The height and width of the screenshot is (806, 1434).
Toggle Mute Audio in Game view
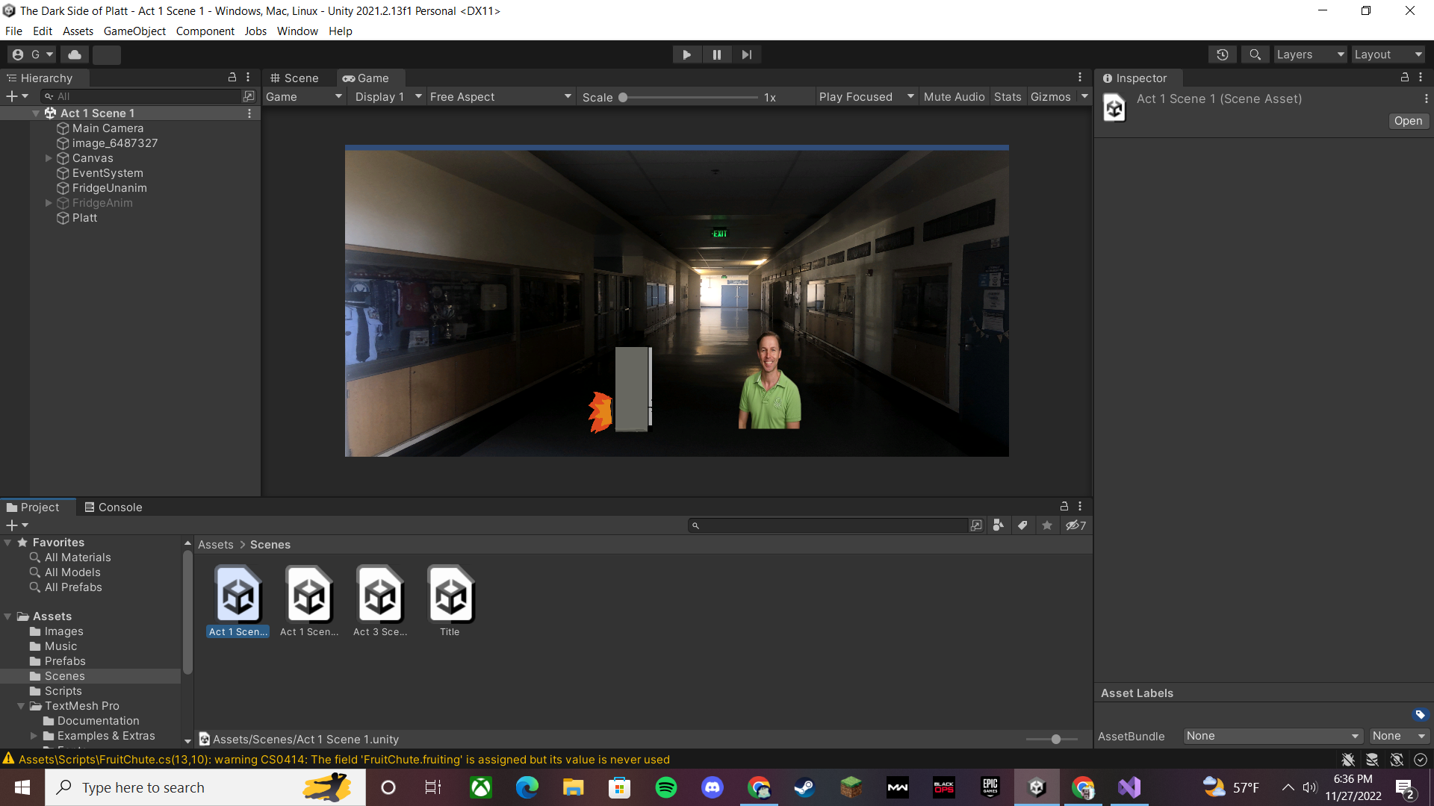(954, 97)
